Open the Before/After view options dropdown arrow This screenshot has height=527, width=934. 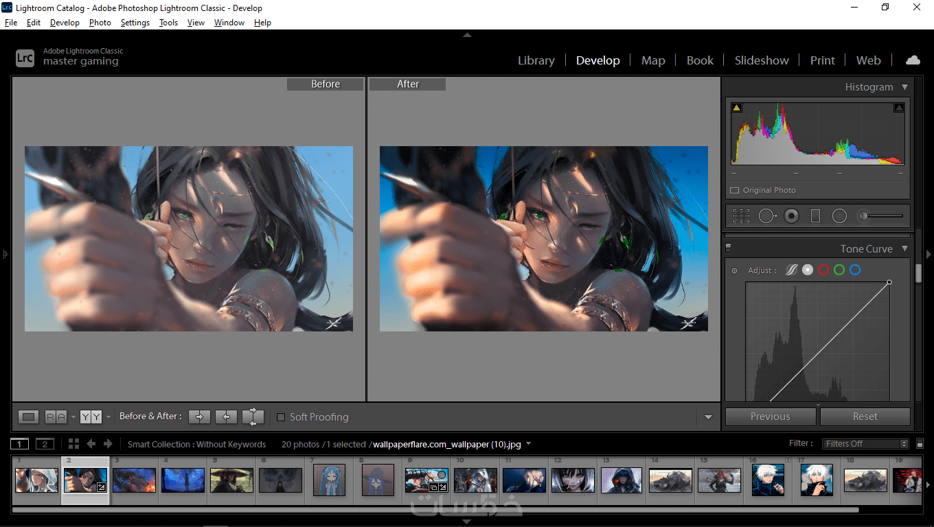click(109, 417)
